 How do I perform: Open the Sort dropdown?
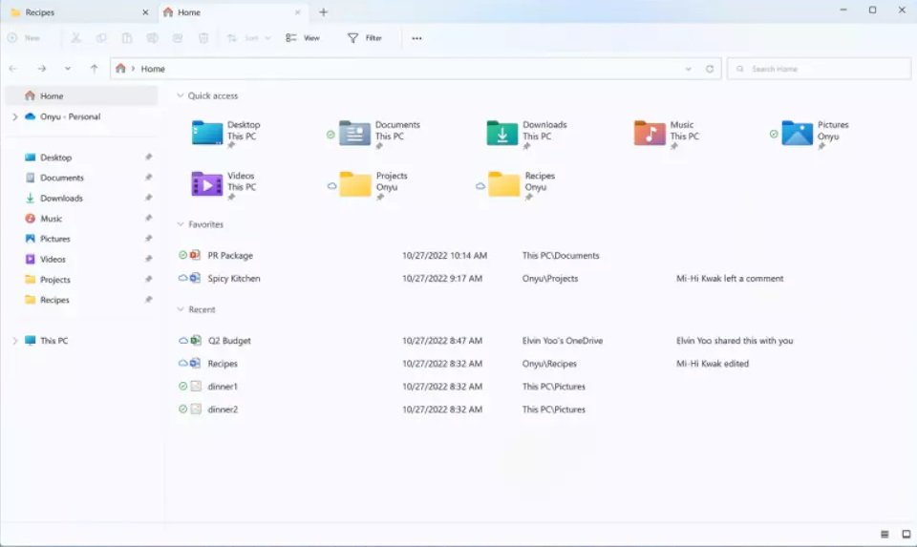click(x=248, y=38)
